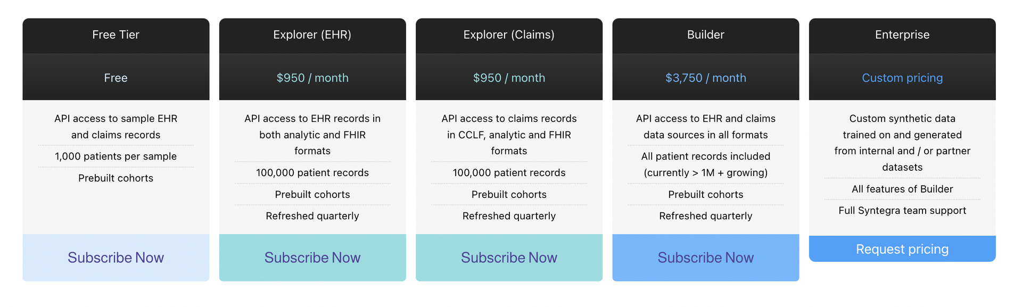Viewport: 1022px width, 307px height.
Task: Click the Enterprise plan title
Action: 902,35
